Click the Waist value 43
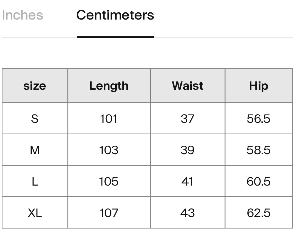The height and width of the screenshot is (231, 296). [187, 213]
